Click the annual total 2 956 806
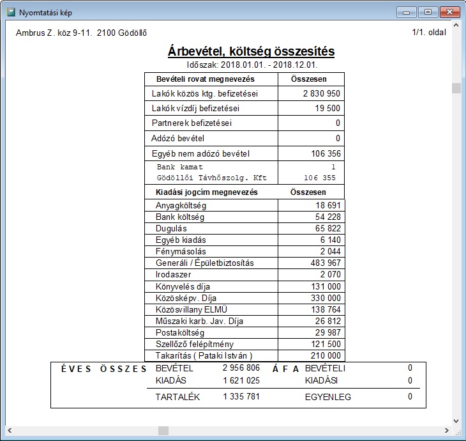466x441 pixels. point(241,368)
